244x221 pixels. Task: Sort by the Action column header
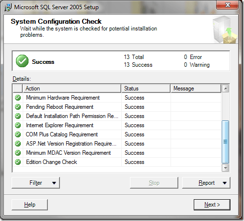pos(72,88)
